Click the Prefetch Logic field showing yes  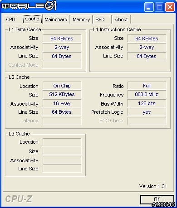tap(147, 112)
